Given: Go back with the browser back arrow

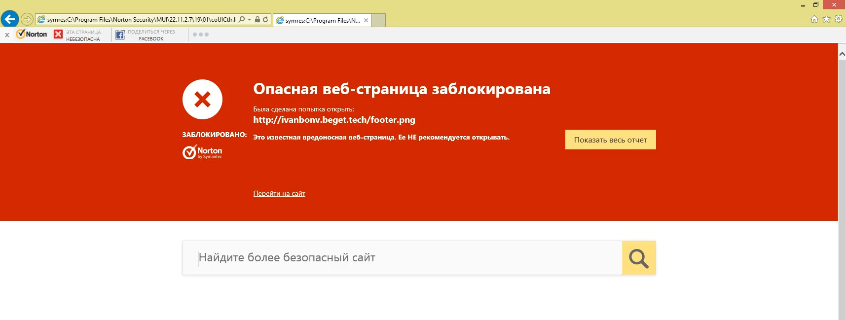Looking at the screenshot, I should click(10, 19).
